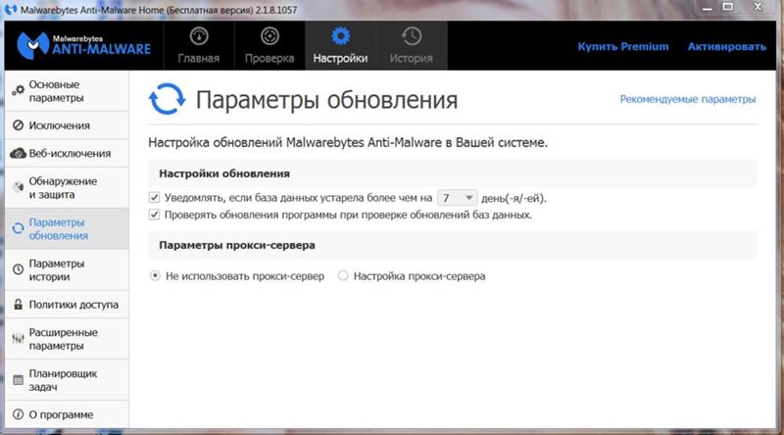
Task: Uncheck Проверять обновления программы checkbox
Action: (154, 215)
